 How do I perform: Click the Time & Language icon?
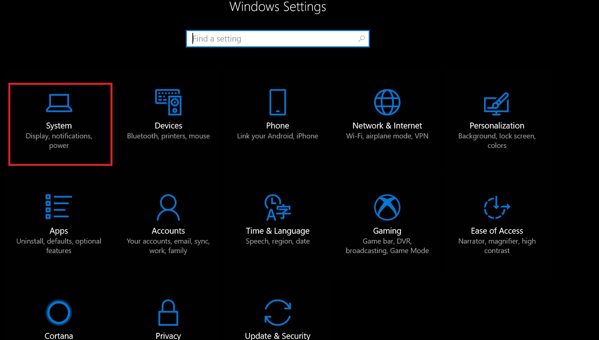(x=277, y=207)
